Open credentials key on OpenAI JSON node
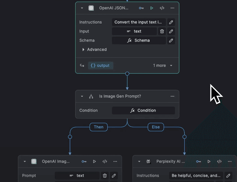Image resolution: width=237 pixels, height=182 pixels. (x=141, y=8)
